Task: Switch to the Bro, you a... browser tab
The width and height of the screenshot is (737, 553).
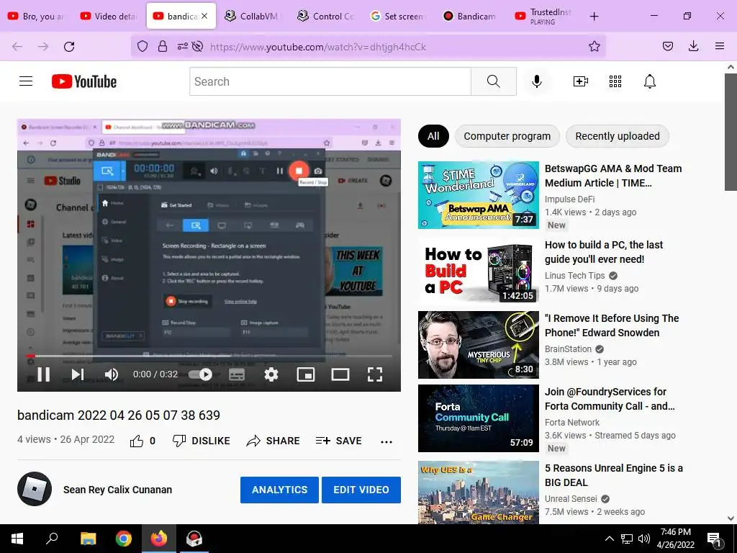Action: tap(36, 16)
